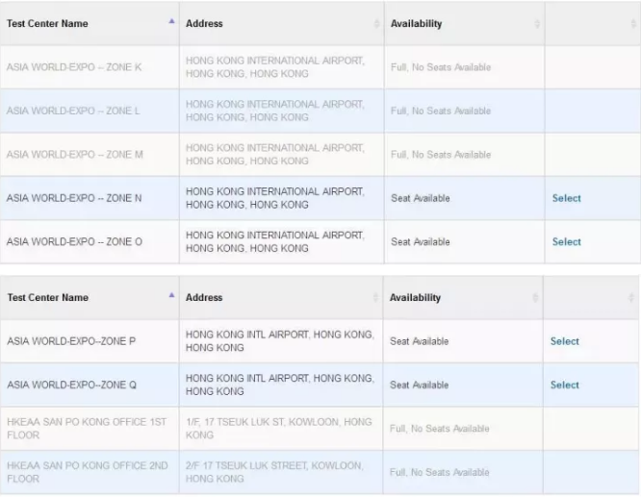Viewport: 641px width, 497px height.
Task: Click Zone P 'HONG KONG INTL AIRPORT' address
Action: coord(281,341)
